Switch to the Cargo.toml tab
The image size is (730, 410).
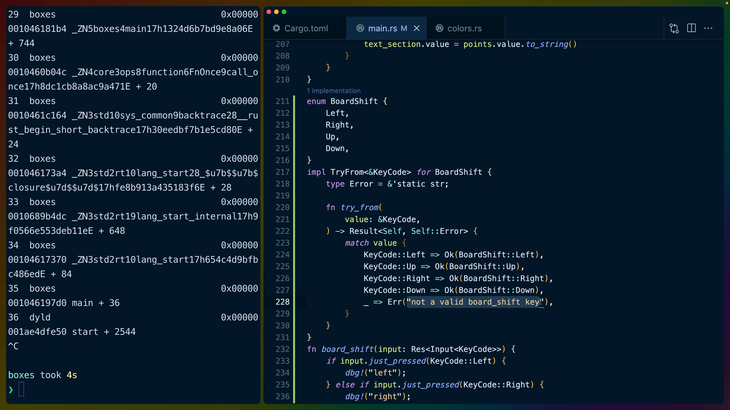point(306,28)
